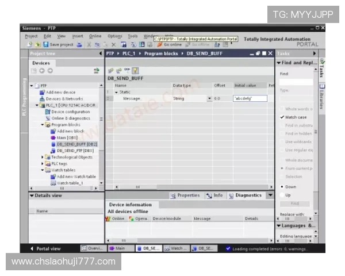This screenshot has width=345, height=276.
Task: Select the Down search direction radio
Action: tap(282, 187)
